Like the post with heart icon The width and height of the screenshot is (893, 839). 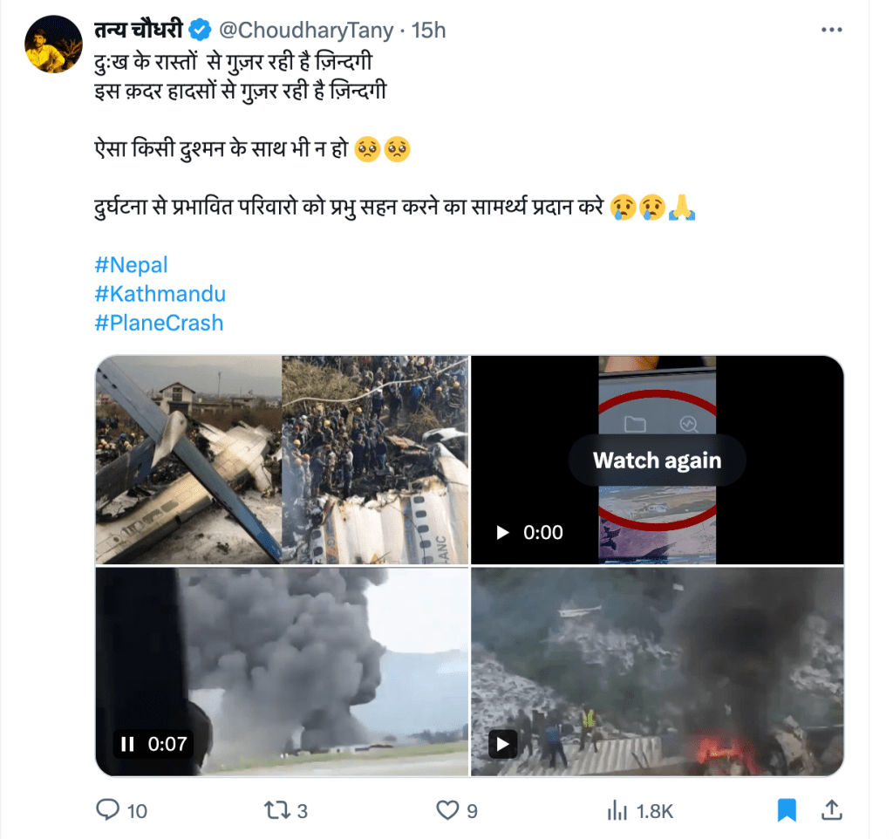coord(446,810)
